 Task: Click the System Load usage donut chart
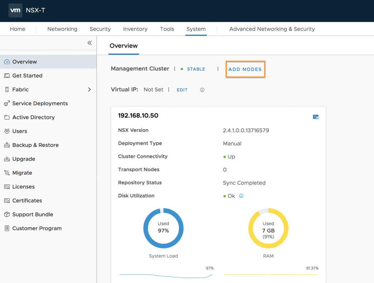[x=163, y=228]
